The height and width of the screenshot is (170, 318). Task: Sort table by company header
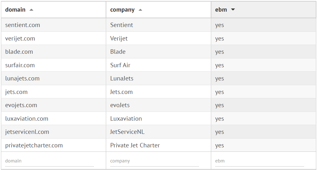point(122,10)
